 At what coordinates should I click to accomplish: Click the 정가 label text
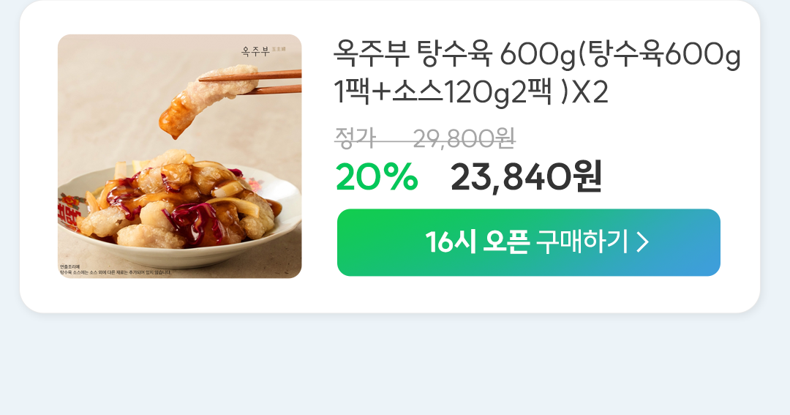click(x=355, y=138)
